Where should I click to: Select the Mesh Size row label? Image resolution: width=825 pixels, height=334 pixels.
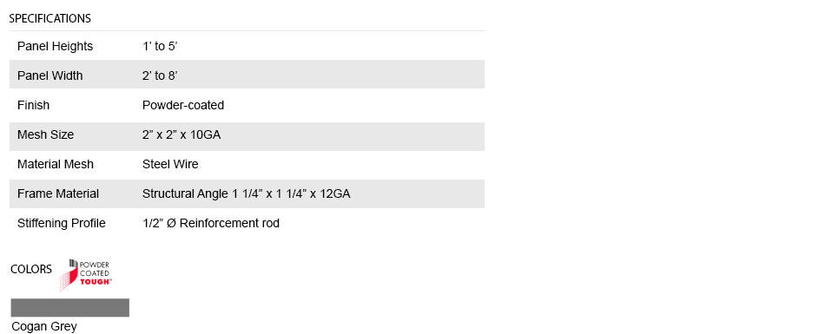tap(46, 134)
